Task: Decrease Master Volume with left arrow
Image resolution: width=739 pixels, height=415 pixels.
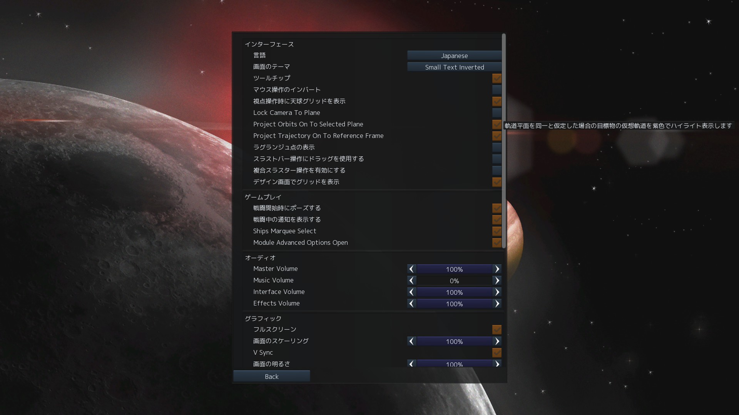Action: (x=412, y=269)
